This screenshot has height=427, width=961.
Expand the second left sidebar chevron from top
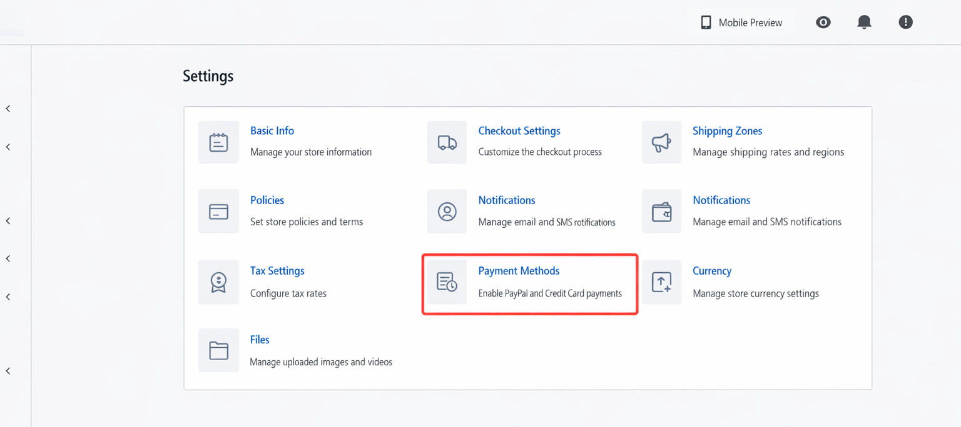pos(8,147)
